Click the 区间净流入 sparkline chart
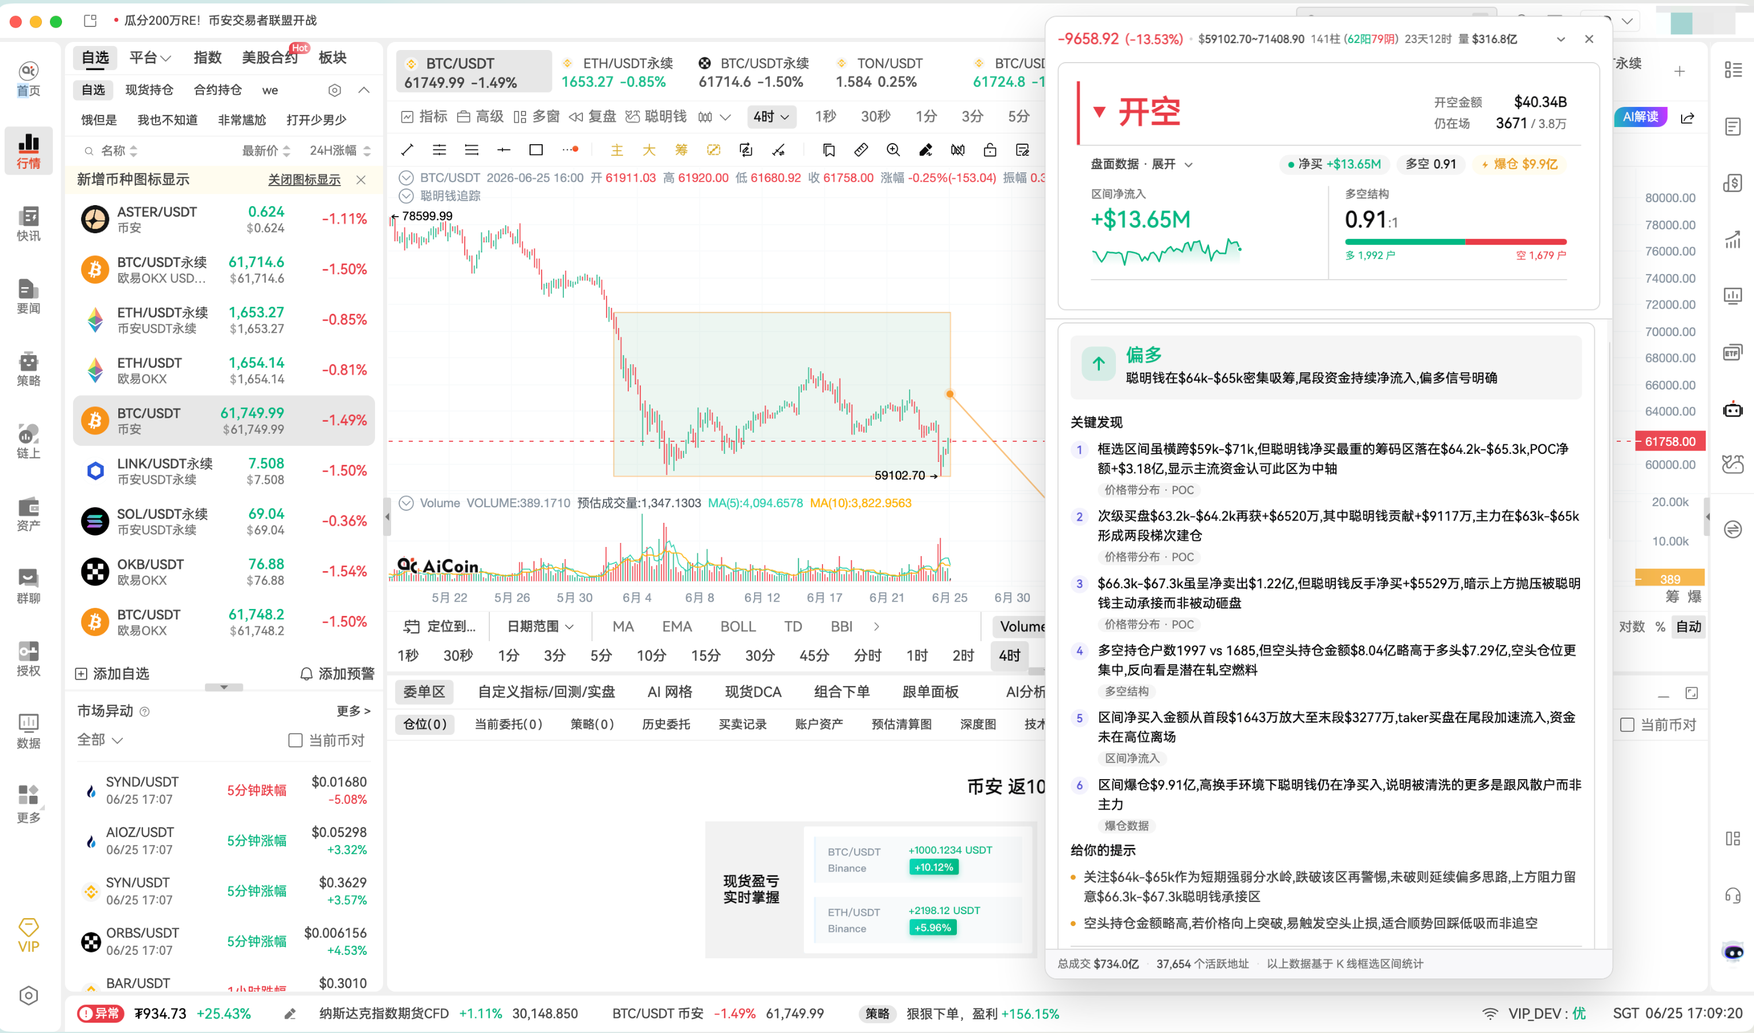Image resolution: width=1754 pixels, height=1033 pixels. pos(1166,251)
